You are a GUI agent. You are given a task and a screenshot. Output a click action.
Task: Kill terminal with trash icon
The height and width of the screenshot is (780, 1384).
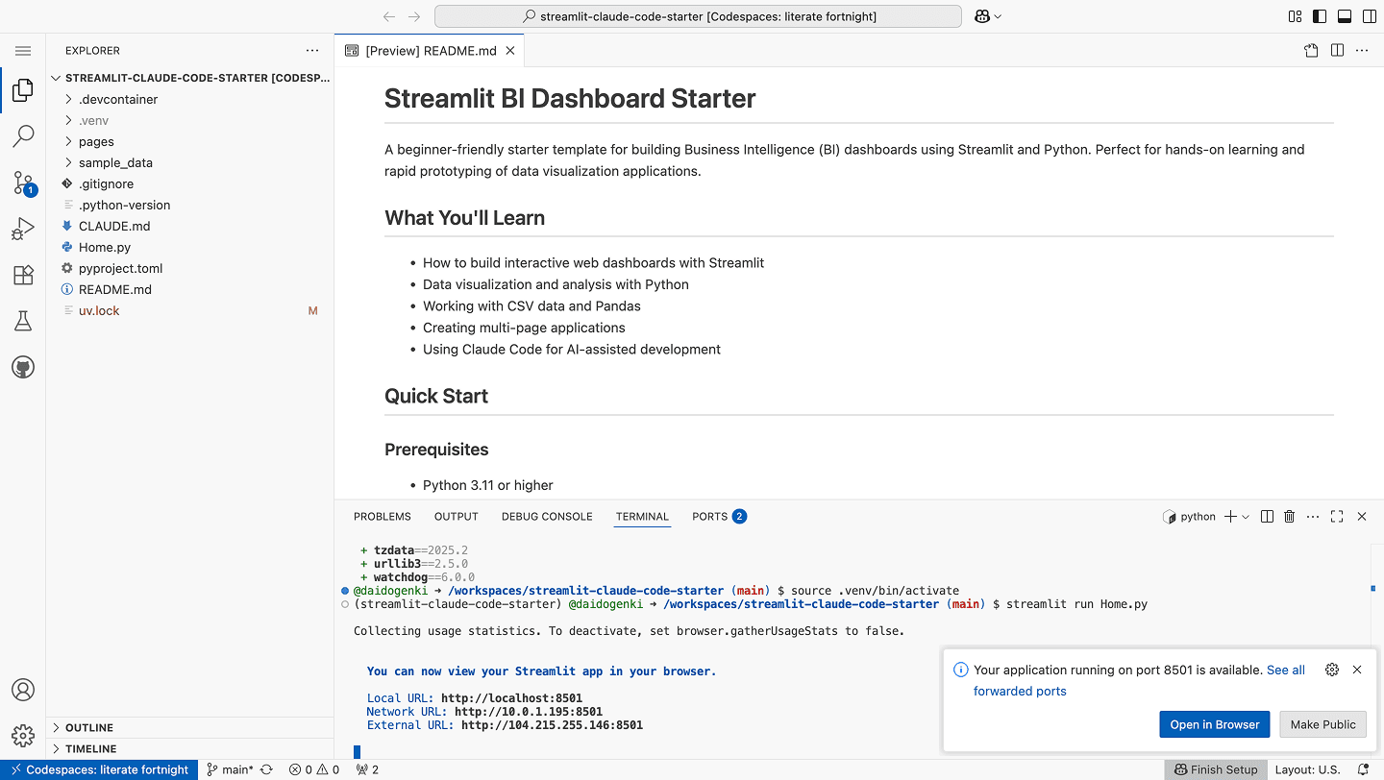click(x=1290, y=517)
